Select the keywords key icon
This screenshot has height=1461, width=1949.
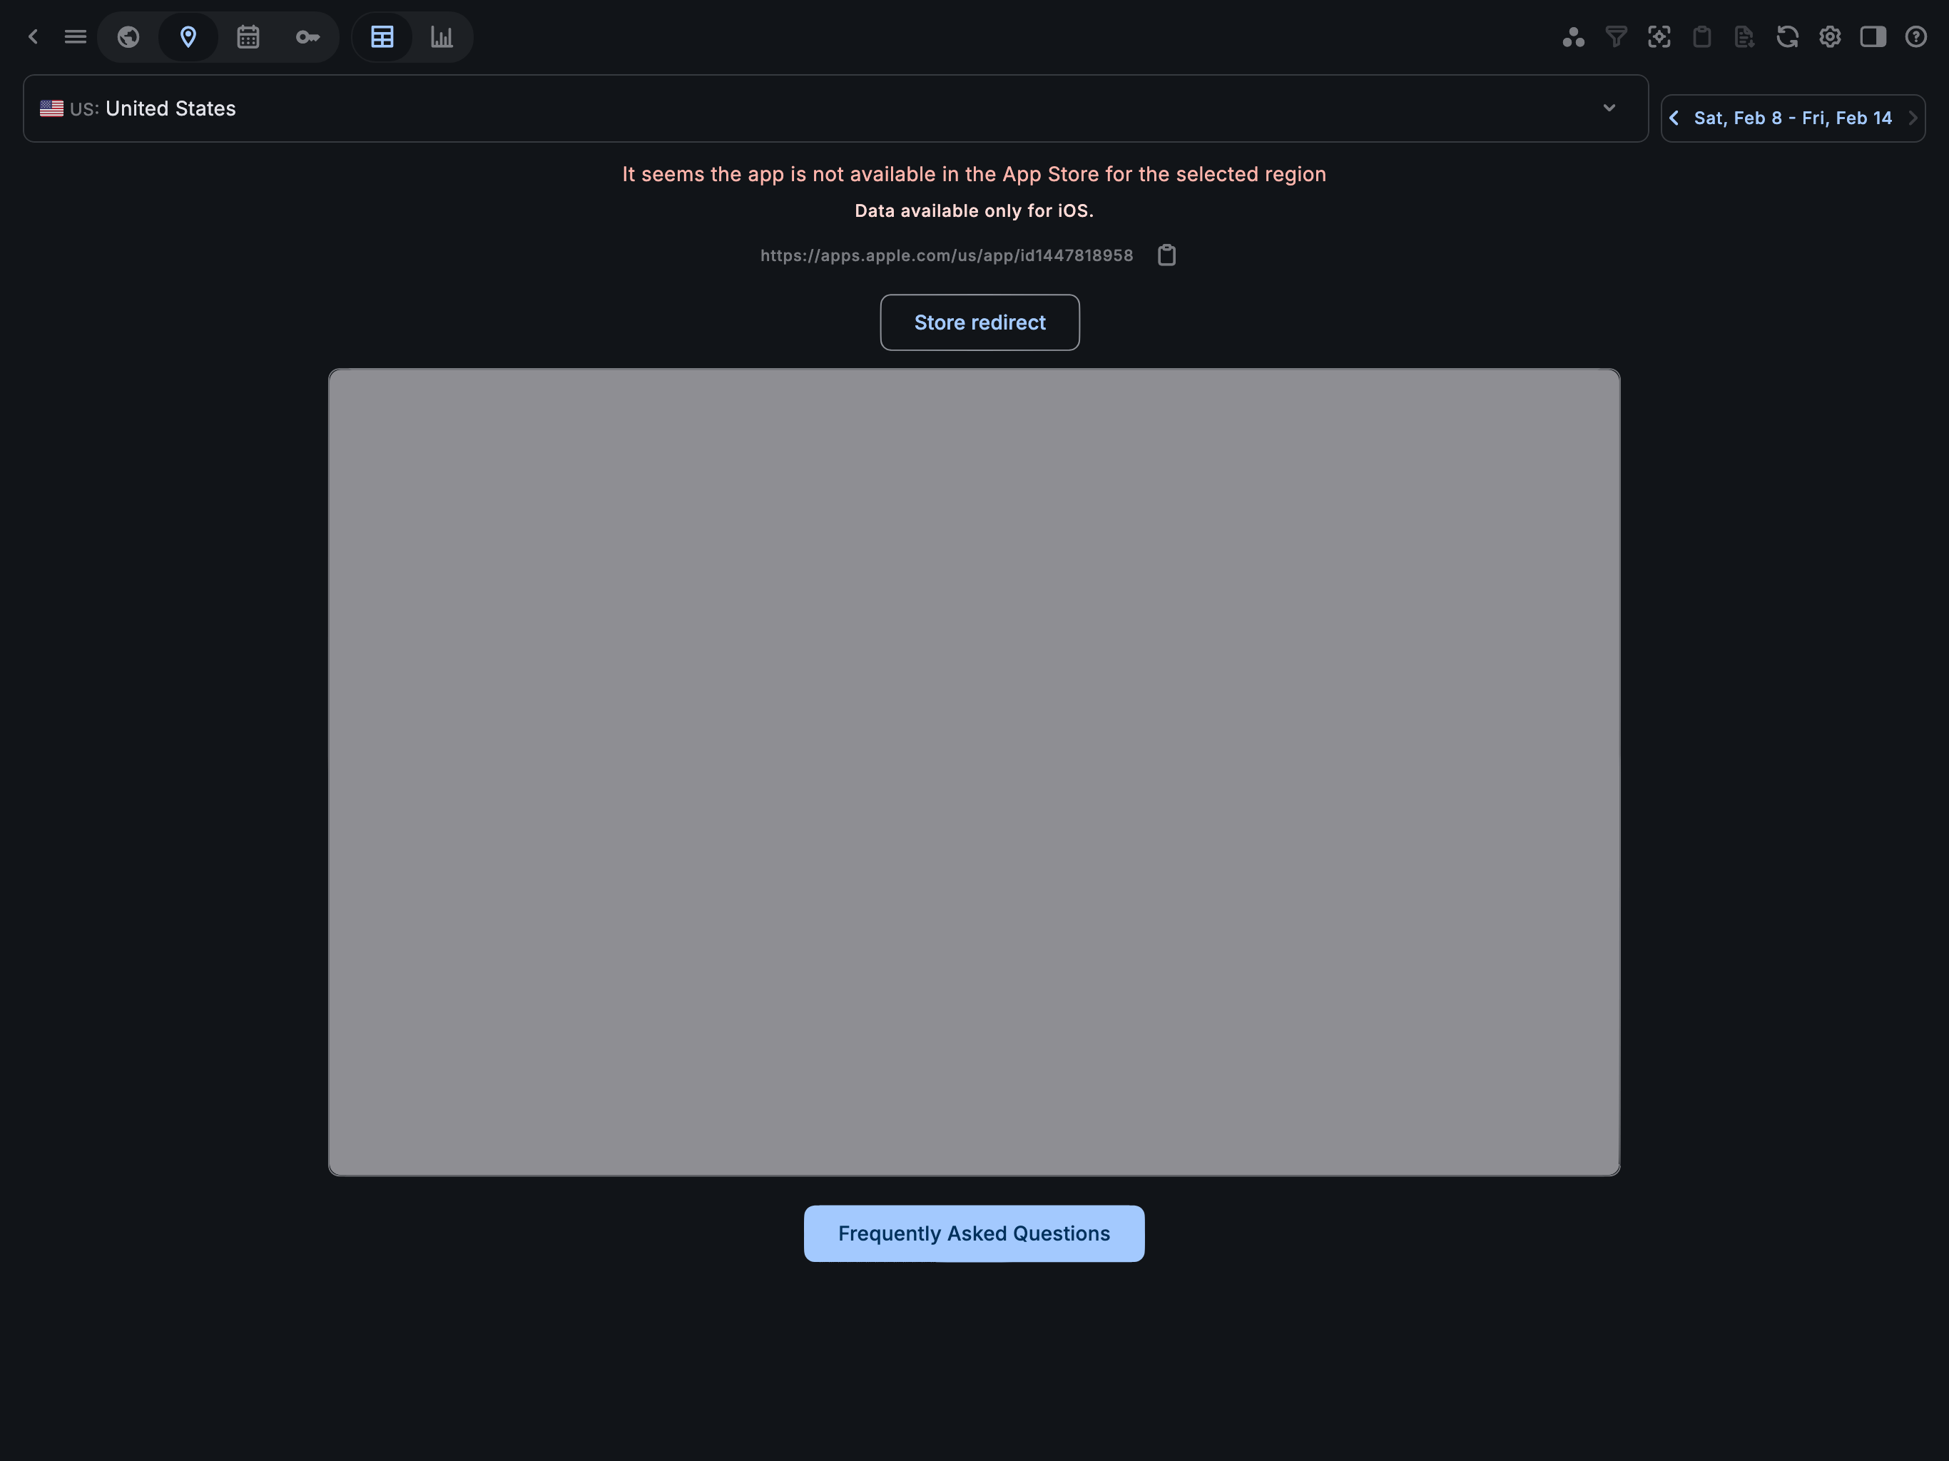pyautogui.click(x=307, y=37)
